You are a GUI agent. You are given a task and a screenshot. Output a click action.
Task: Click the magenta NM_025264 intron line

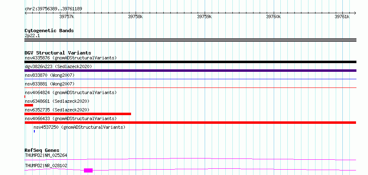190,159
